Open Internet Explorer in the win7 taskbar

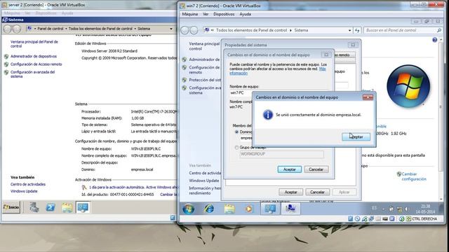pyautogui.click(x=209, y=209)
